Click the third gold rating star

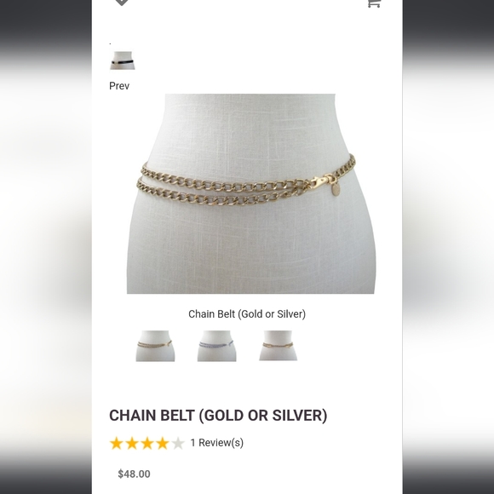[147, 443]
